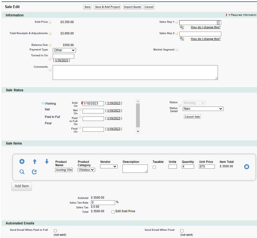
Task: Click the 1/19/2023 link beside Sold On
Action: pyautogui.click(x=114, y=103)
